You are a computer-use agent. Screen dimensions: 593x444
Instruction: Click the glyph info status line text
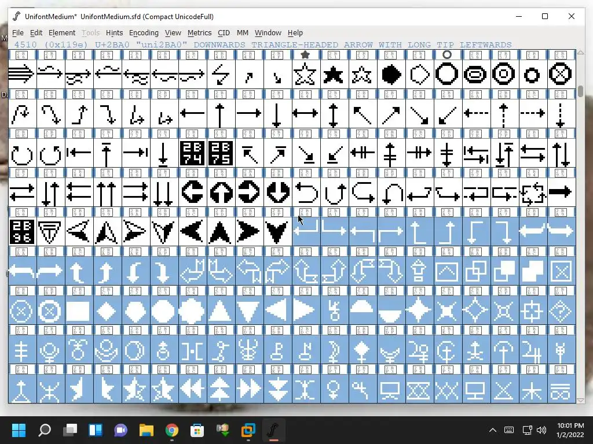click(x=263, y=45)
